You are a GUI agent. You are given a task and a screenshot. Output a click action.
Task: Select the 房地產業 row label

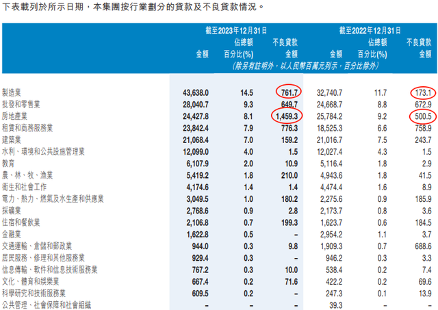(14, 116)
